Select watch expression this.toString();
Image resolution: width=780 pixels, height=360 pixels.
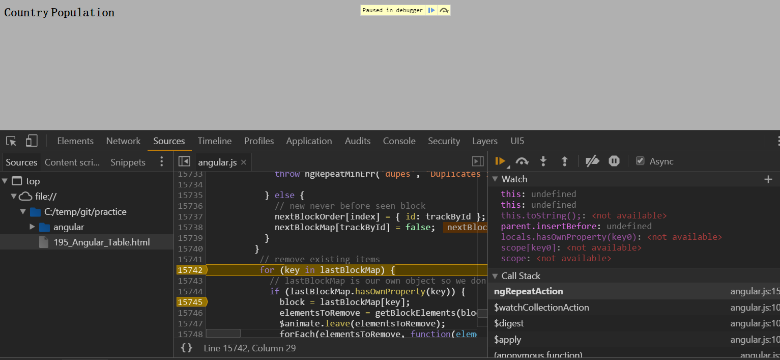tap(584, 215)
